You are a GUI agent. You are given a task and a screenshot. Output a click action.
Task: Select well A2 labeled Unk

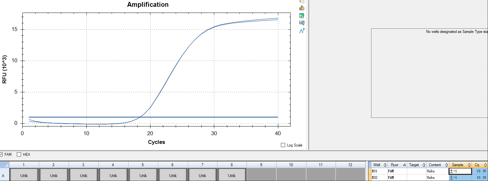54,176
